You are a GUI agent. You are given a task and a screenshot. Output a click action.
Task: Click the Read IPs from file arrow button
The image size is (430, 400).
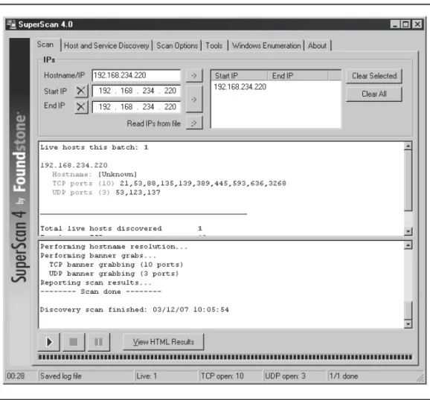pos(194,123)
